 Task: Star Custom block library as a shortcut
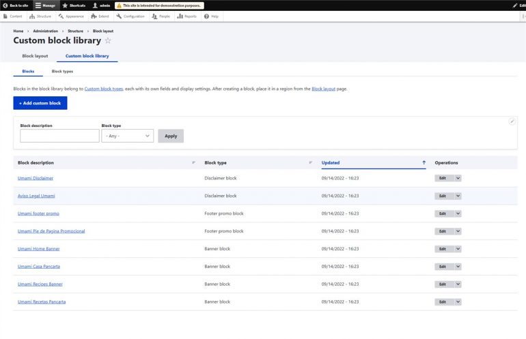108,40
